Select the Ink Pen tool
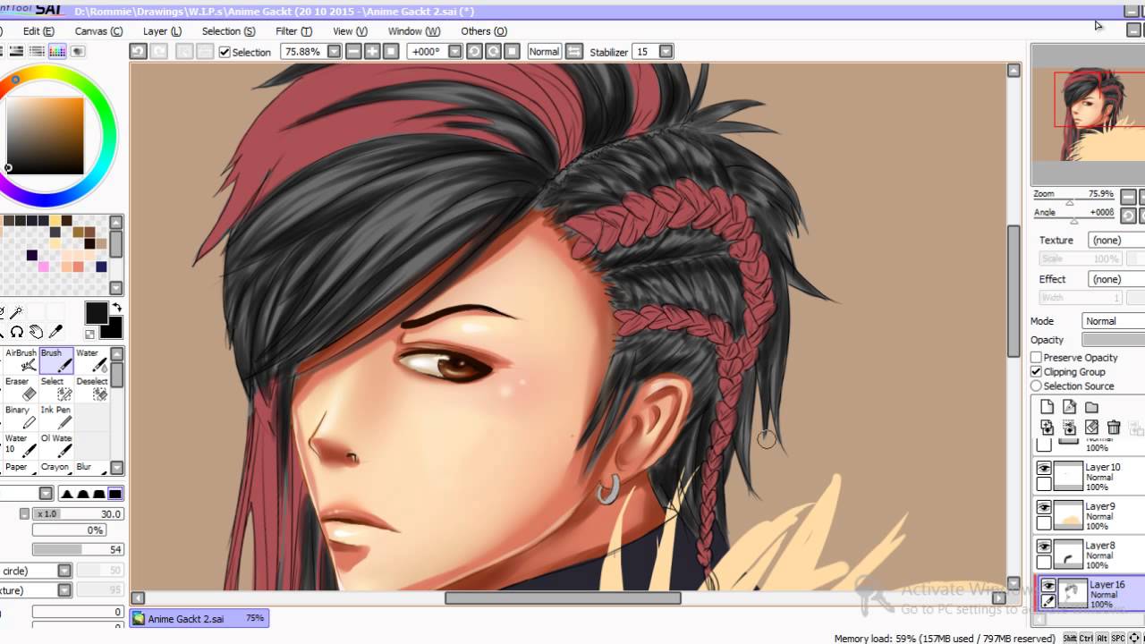This screenshot has width=1145, height=644. click(56, 418)
